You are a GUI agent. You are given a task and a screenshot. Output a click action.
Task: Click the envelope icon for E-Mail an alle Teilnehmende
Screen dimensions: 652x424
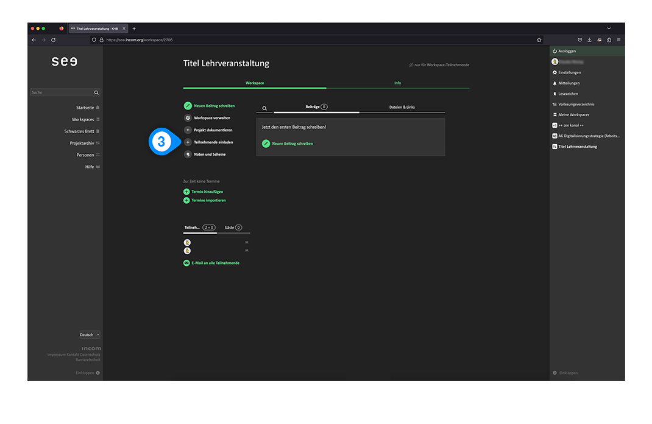point(186,263)
